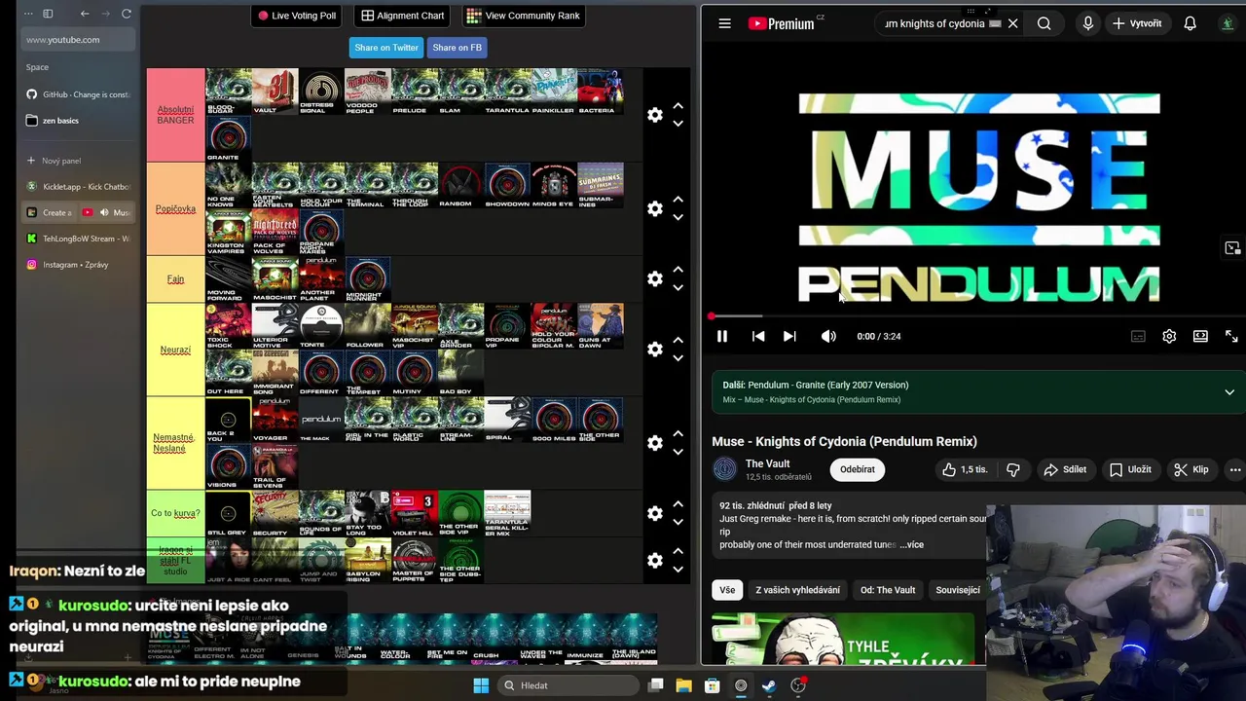The width and height of the screenshot is (1246, 701).
Task: Enter fullscreen in YouTube player
Action: pos(1231,336)
